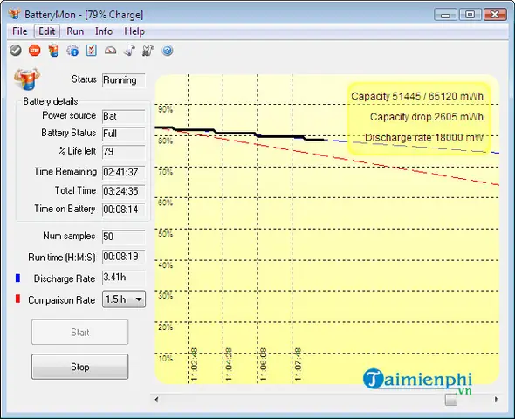Click the graph scrollbar left arrow

click(156, 399)
